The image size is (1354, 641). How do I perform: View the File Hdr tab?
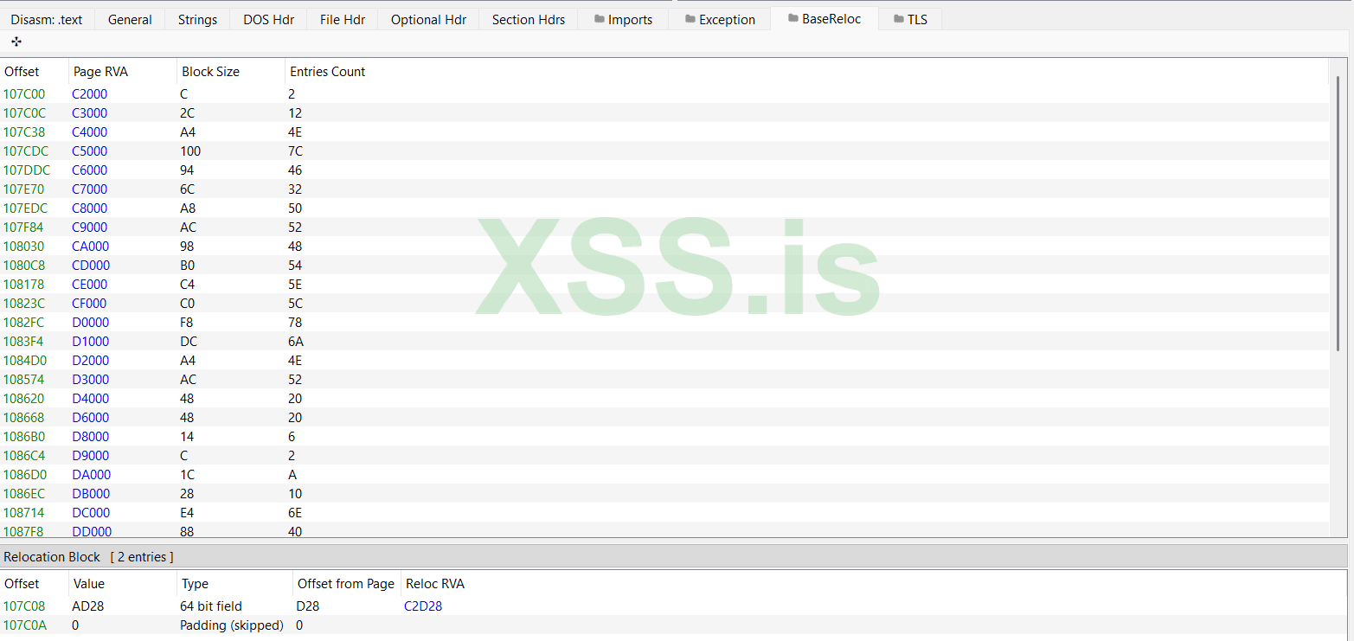[x=342, y=18]
